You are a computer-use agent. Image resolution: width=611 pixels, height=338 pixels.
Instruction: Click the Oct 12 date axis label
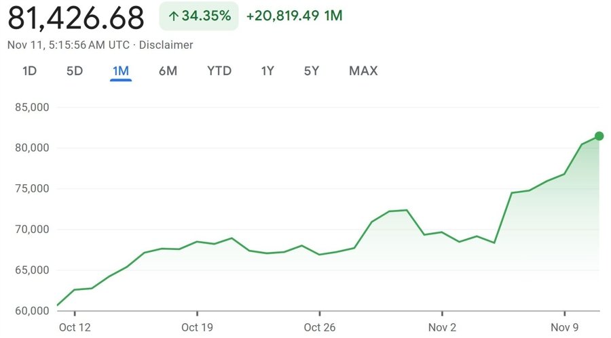point(75,327)
